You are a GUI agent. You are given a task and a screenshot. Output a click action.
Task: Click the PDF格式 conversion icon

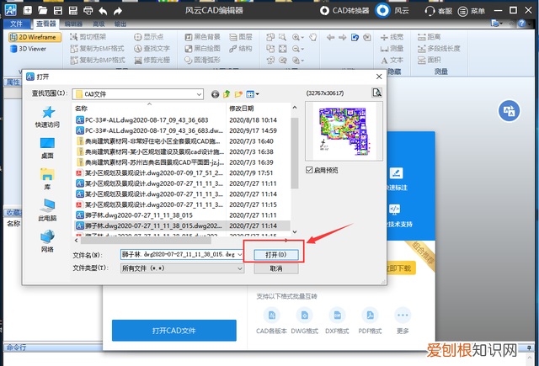368,318
